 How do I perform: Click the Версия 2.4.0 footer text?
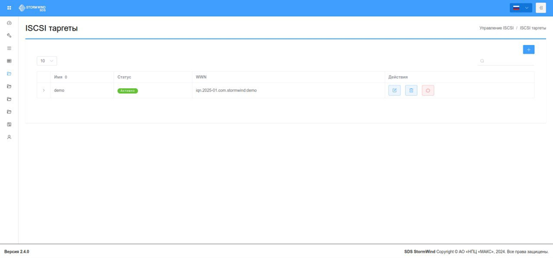click(x=16, y=252)
